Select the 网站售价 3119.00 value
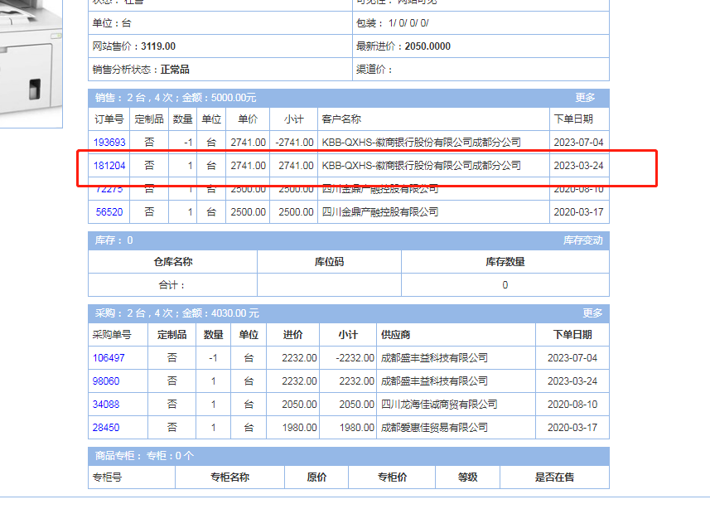The height and width of the screenshot is (509, 710). [158, 46]
